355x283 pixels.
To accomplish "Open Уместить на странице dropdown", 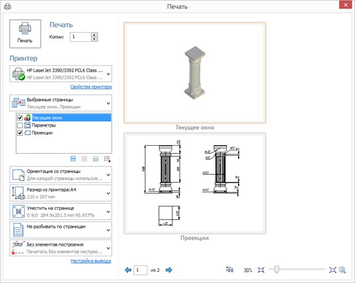I will [x=60, y=211].
